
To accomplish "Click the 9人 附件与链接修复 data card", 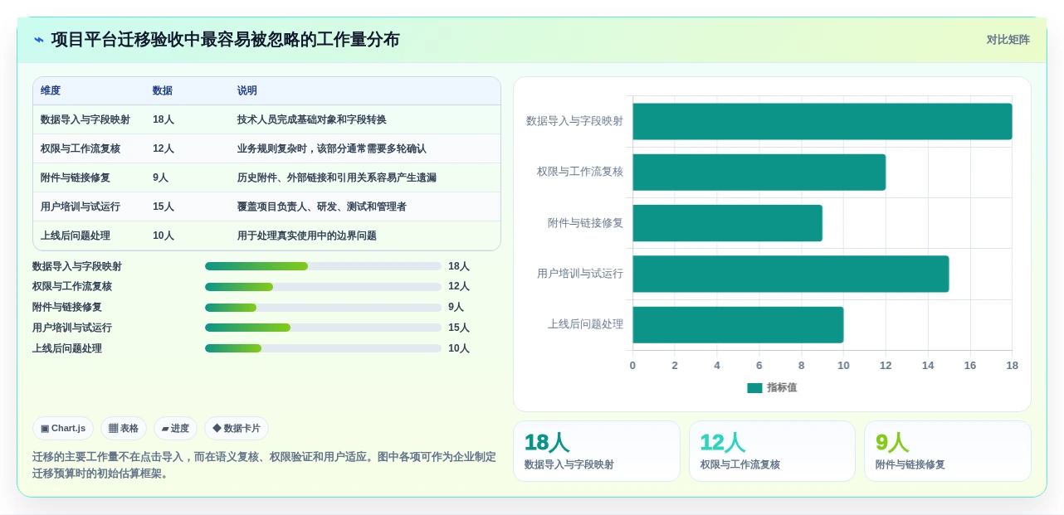I will pyautogui.click(x=948, y=451).
